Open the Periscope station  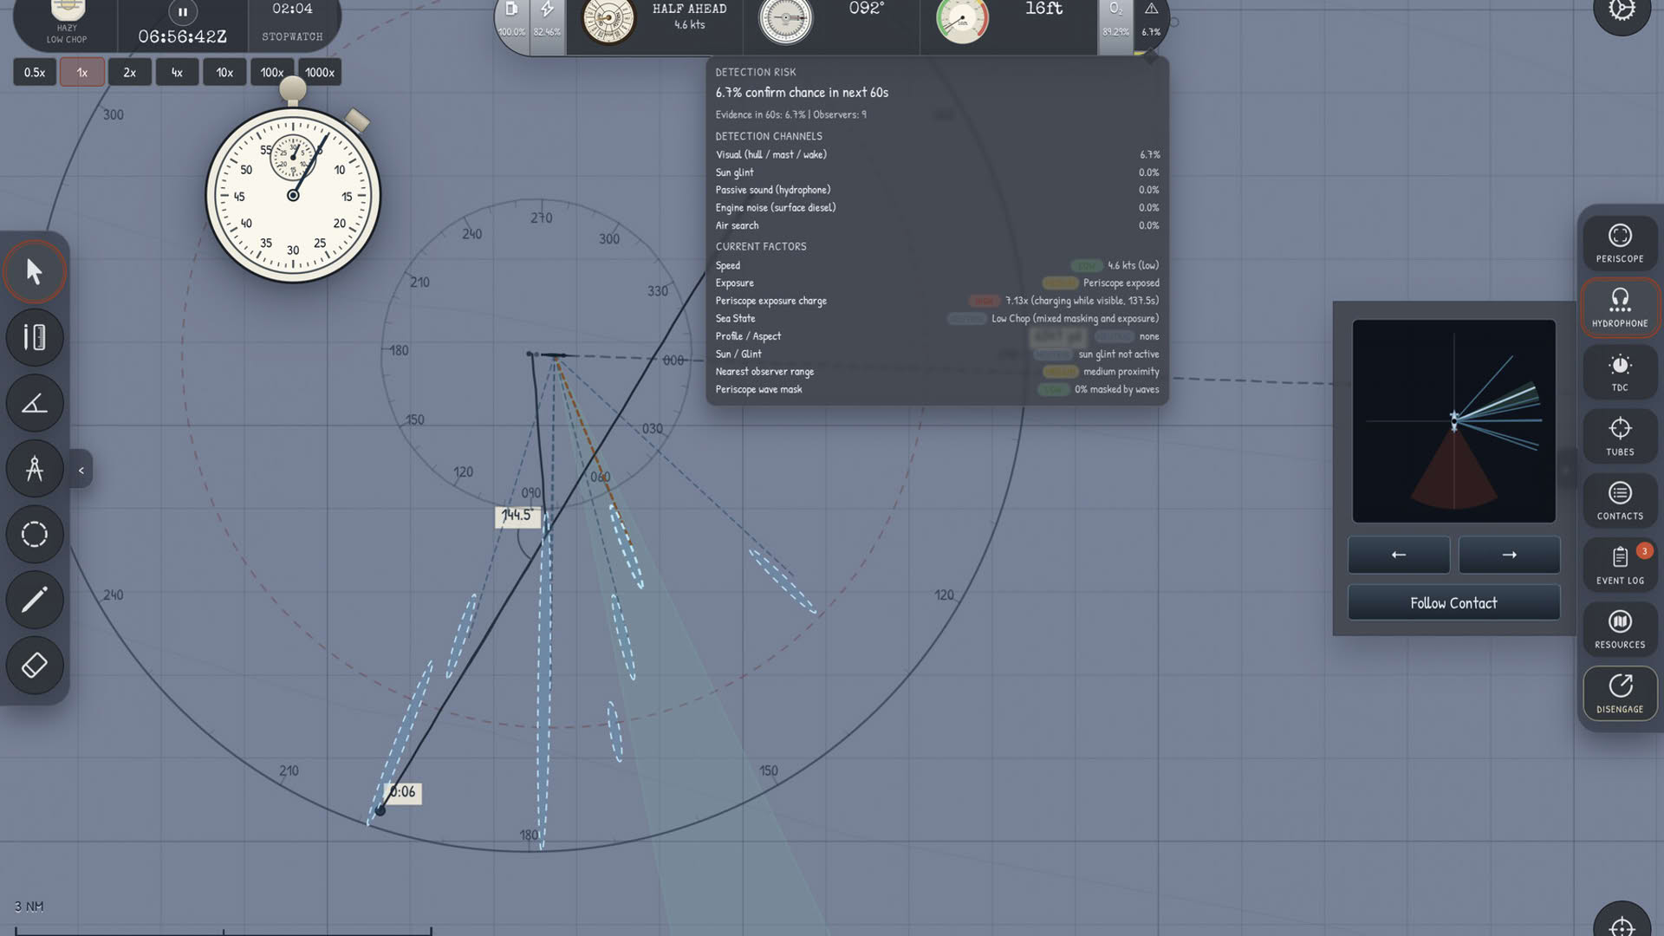(1620, 244)
